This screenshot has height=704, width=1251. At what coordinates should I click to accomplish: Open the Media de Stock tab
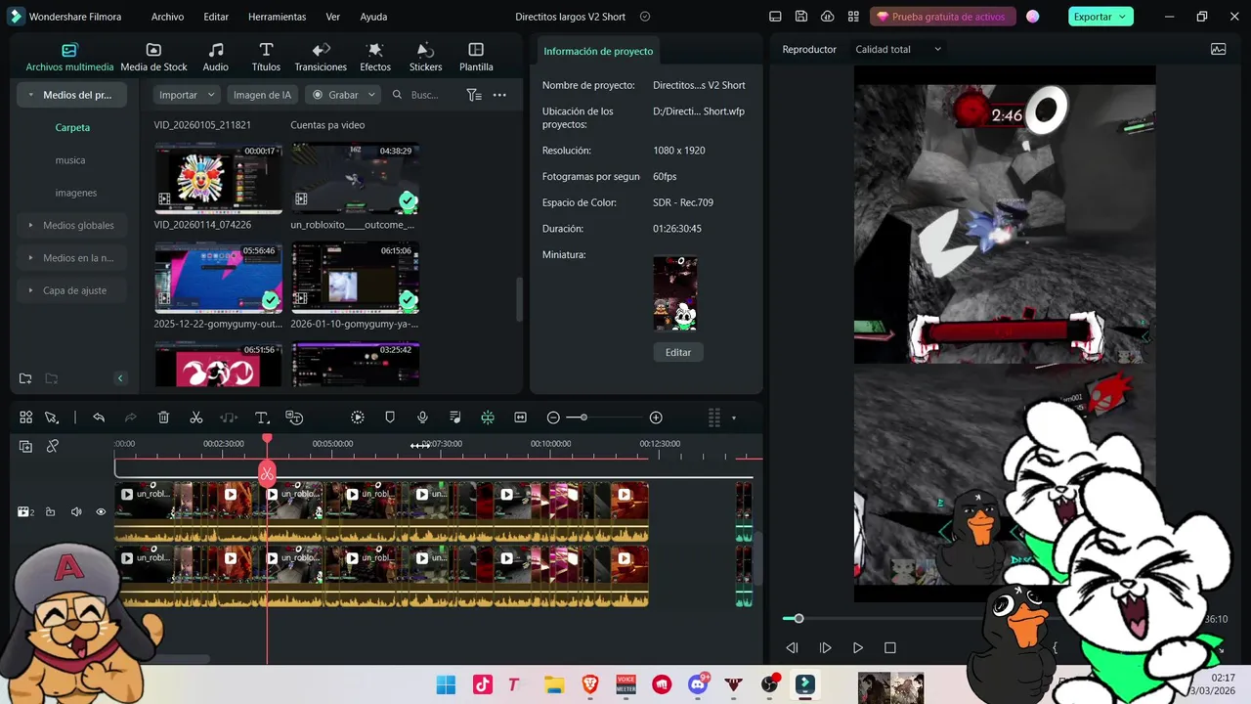click(x=153, y=58)
